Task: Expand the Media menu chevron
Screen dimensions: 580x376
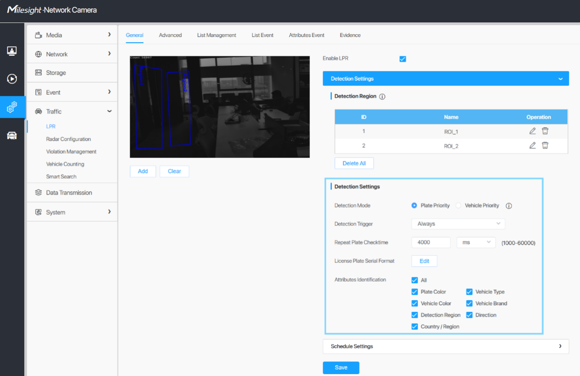Action: coord(110,35)
